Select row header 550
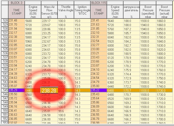Image resolution: width=174 pixels, height=126 pixels. click(x=5, y=111)
